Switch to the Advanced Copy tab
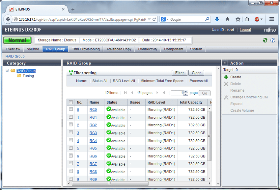 click(119, 49)
